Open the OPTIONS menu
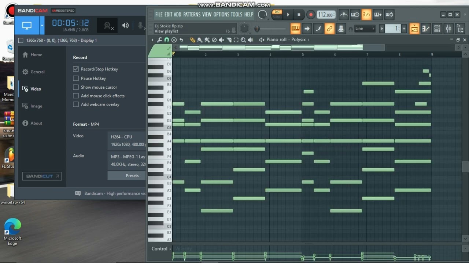The image size is (469, 263). (x=221, y=15)
